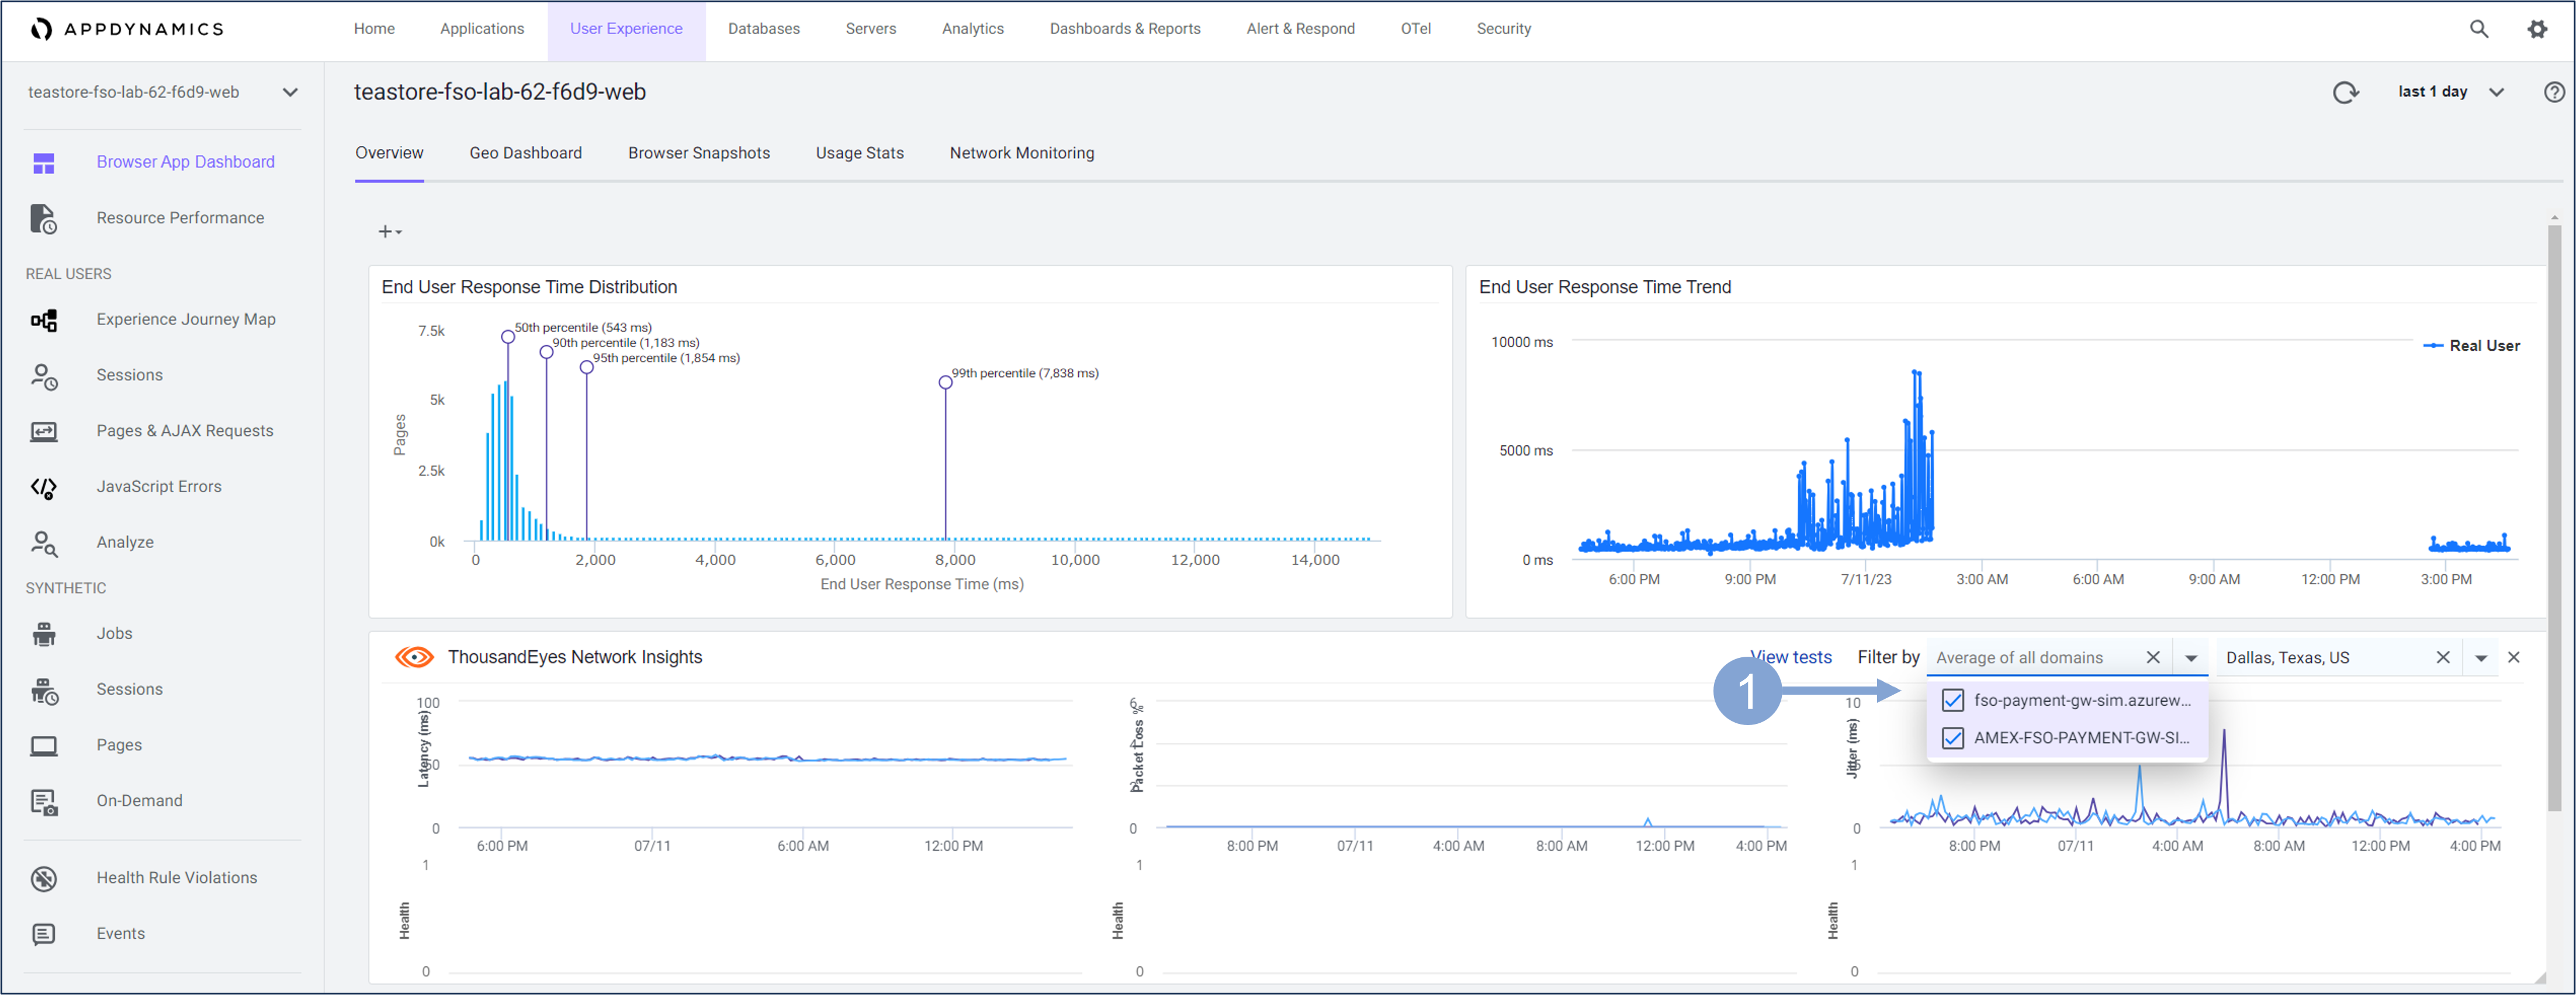Toggle Real User legend series
The image size is (2576, 995).
2471,346
